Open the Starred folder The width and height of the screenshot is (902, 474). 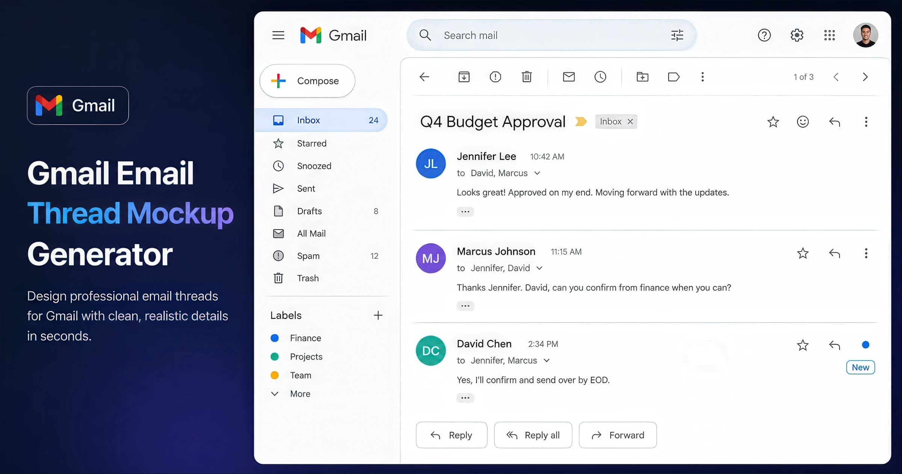tap(321, 143)
